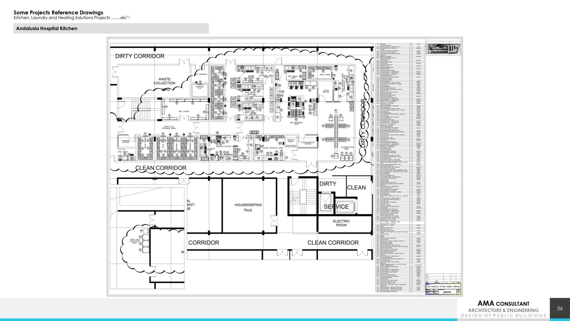The width and height of the screenshot is (570, 321).
Task: Click the Waste Collection room label
Action: (164, 81)
